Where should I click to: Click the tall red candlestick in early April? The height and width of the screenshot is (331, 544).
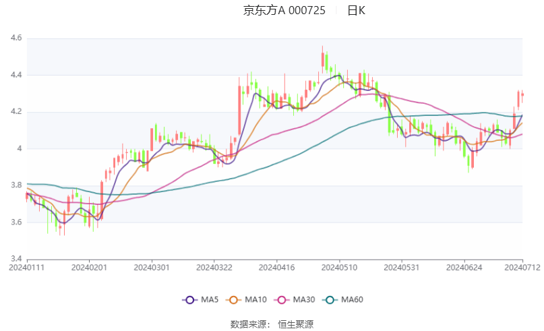click(239, 111)
